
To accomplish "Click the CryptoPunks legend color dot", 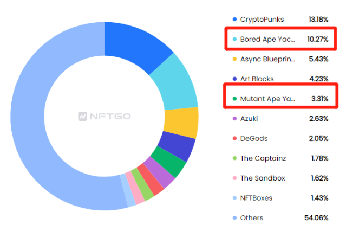I will tap(234, 20).
